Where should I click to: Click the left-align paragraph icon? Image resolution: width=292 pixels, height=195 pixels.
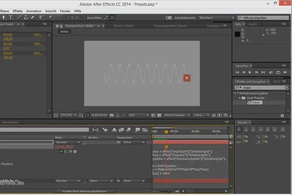239,129
